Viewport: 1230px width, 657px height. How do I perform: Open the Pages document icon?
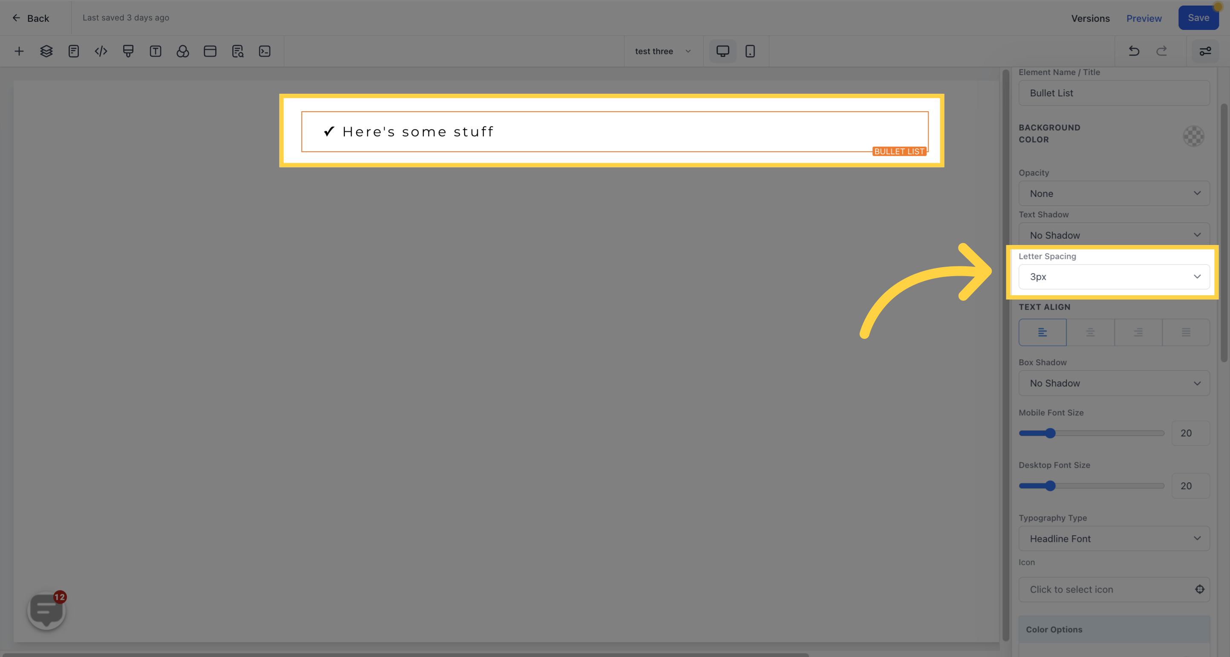[x=74, y=51]
